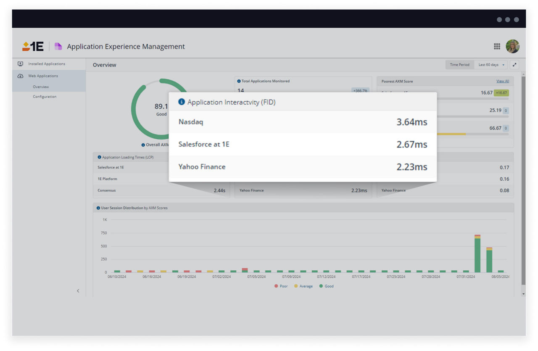Open the Overview sidebar item
This screenshot has width=538, height=351.
coord(41,87)
